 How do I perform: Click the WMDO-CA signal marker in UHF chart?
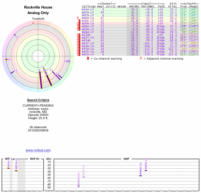click(x=141, y=176)
